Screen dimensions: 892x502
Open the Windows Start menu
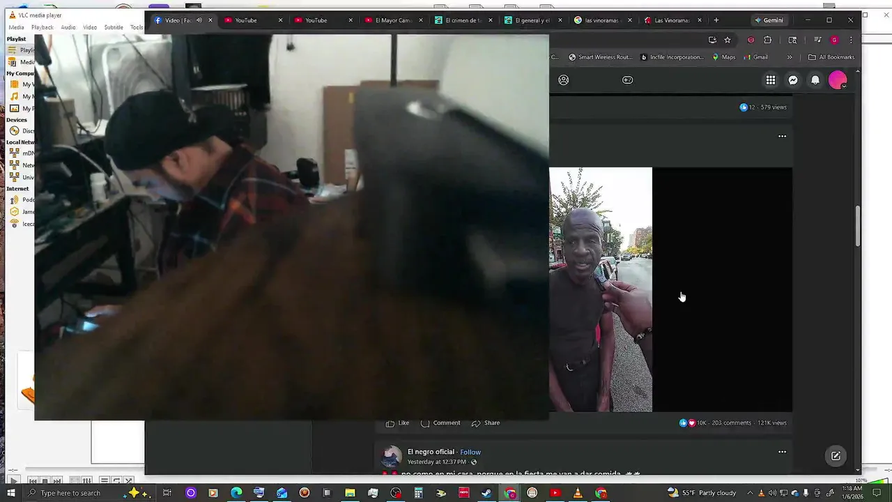point(10,493)
